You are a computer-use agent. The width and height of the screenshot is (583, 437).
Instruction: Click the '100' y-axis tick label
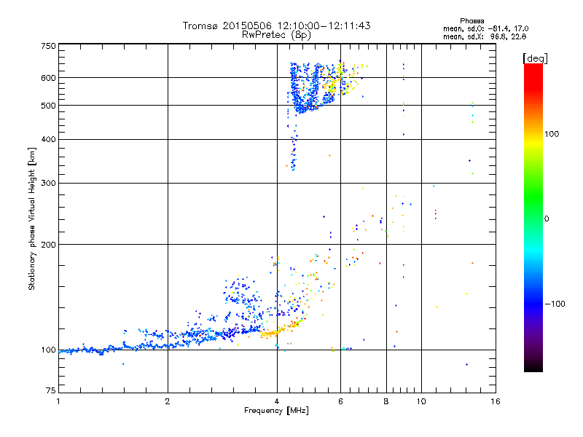pyautogui.click(x=49, y=350)
